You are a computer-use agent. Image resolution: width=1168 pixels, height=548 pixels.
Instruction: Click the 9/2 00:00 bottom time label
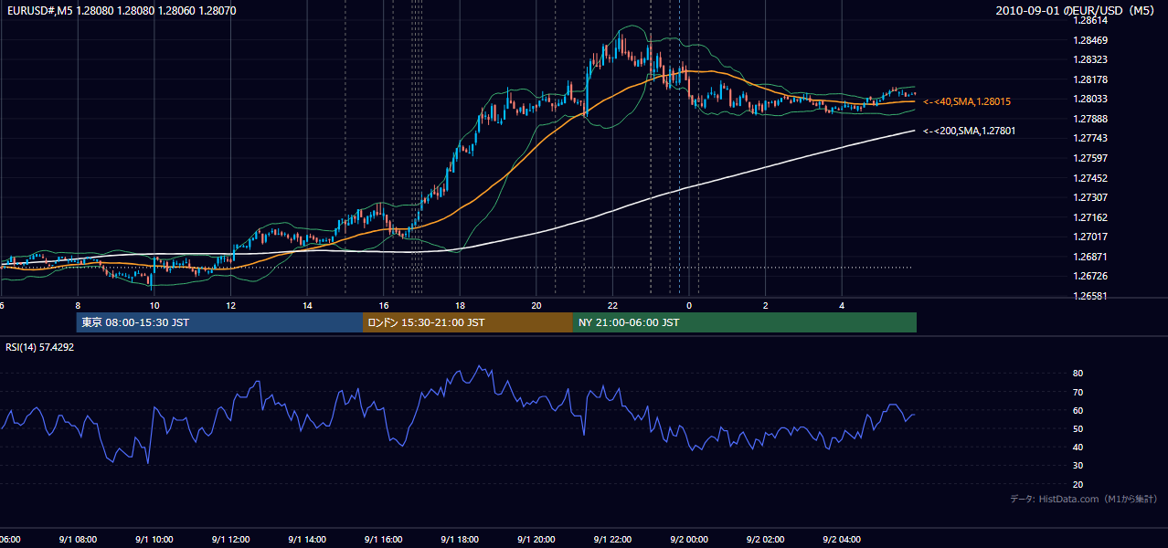(689, 540)
